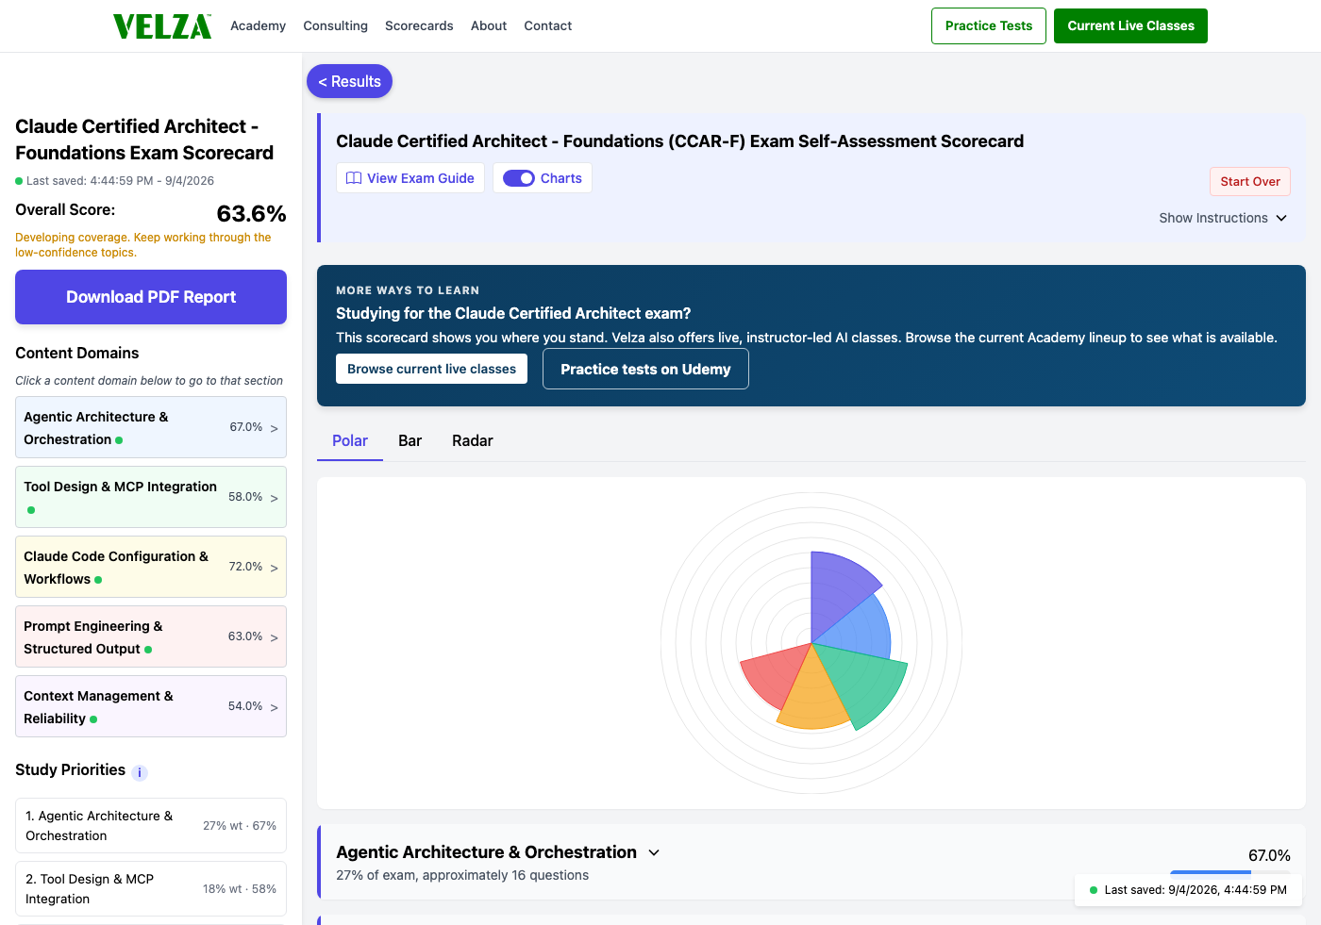Click arrow on Context Management 54.0% card
The height and width of the screenshot is (925, 1321).
274,707
